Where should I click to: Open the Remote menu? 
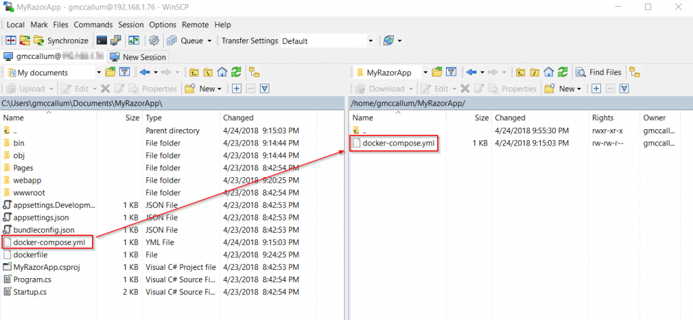click(x=196, y=25)
